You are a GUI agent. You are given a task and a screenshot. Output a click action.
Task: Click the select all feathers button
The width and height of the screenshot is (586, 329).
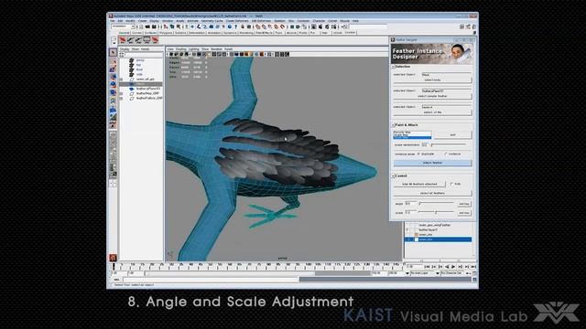point(432,193)
